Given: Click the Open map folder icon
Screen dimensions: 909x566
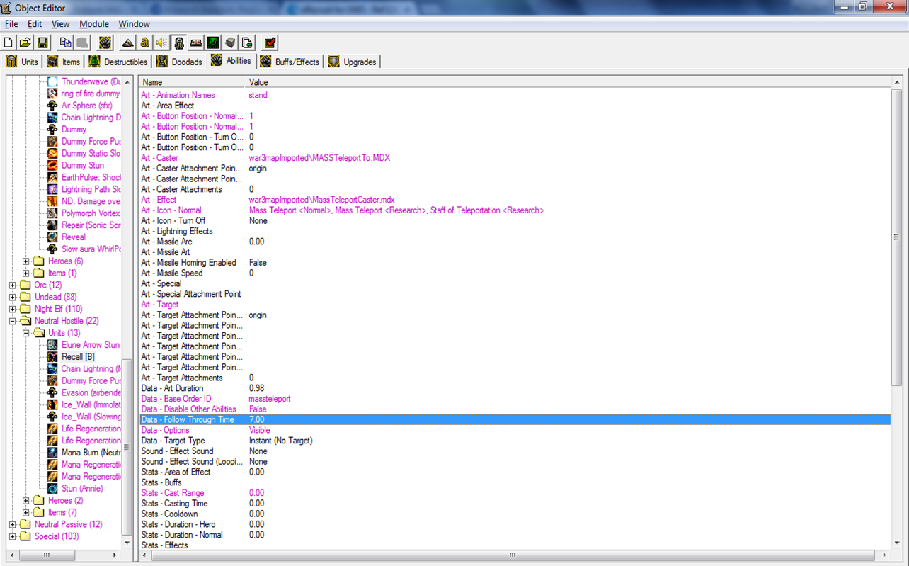Looking at the screenshot, I should point(25,43).
